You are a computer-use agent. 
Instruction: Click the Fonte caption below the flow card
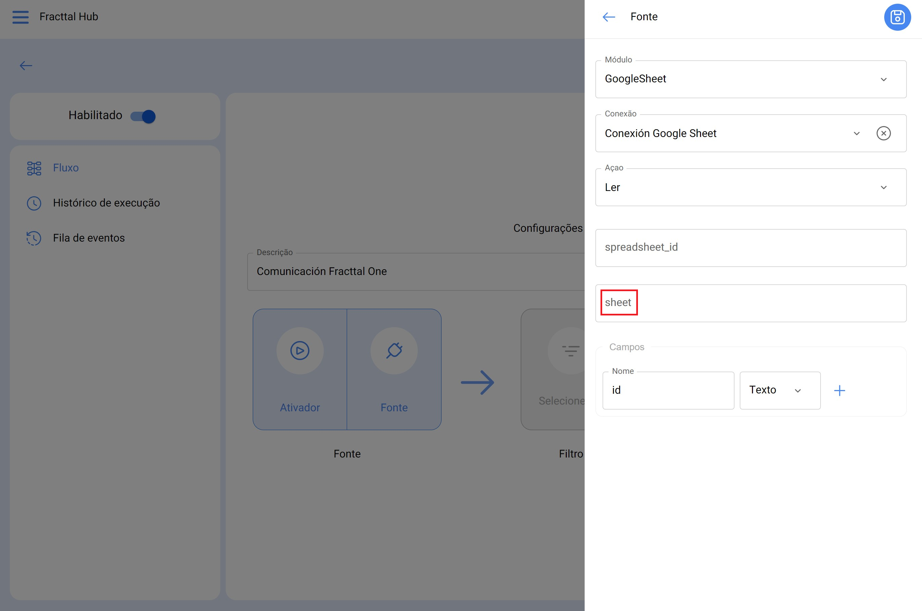[347, 454]
